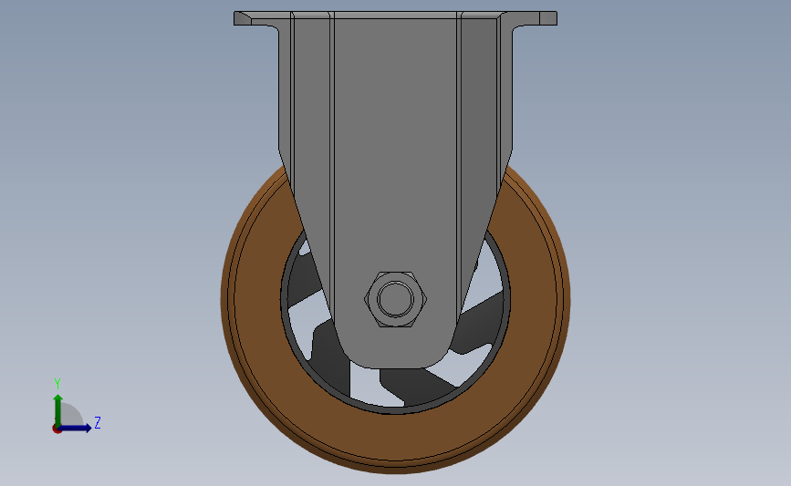
Task: Click the red origin ball of triad
Action: [57, 429]
